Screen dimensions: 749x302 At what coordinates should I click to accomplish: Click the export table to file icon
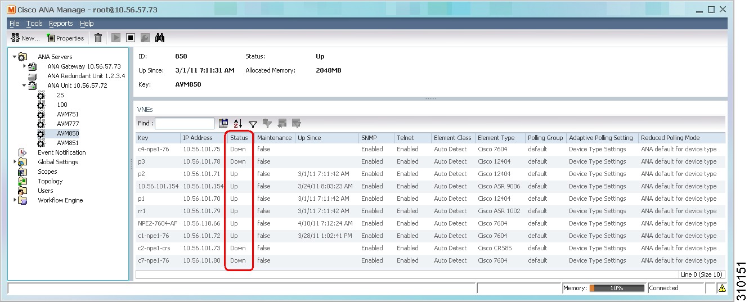pyautogui.click(x=223, y=123)
